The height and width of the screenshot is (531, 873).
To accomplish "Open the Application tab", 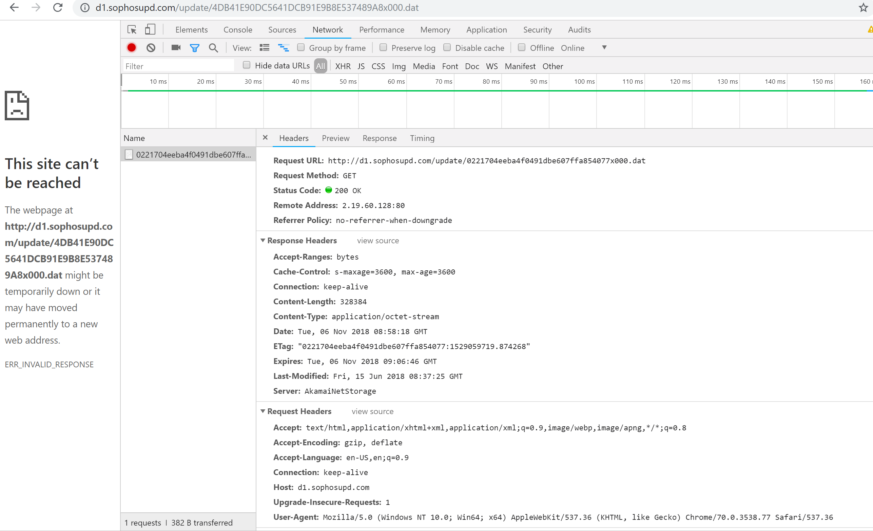I will click(486, 30).
